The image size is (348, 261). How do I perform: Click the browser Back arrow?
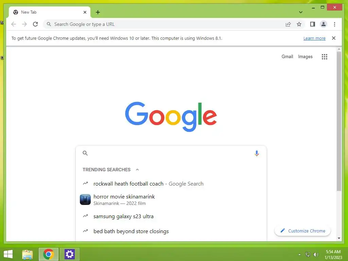pyautogui.click(x=14, y=24)
